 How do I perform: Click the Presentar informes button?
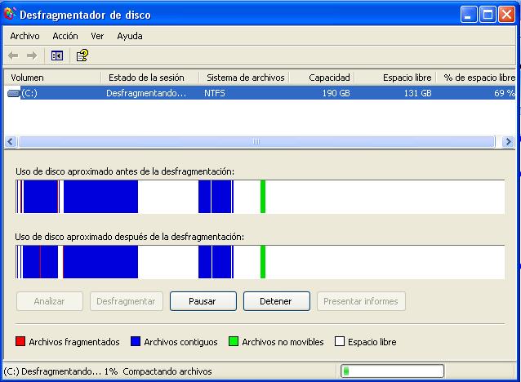(361, 301)
